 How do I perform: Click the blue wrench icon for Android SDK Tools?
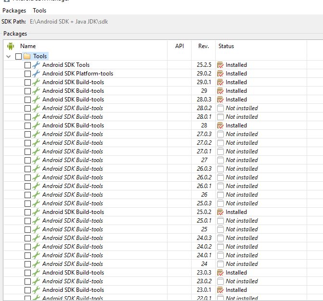(x=36, y=65)
